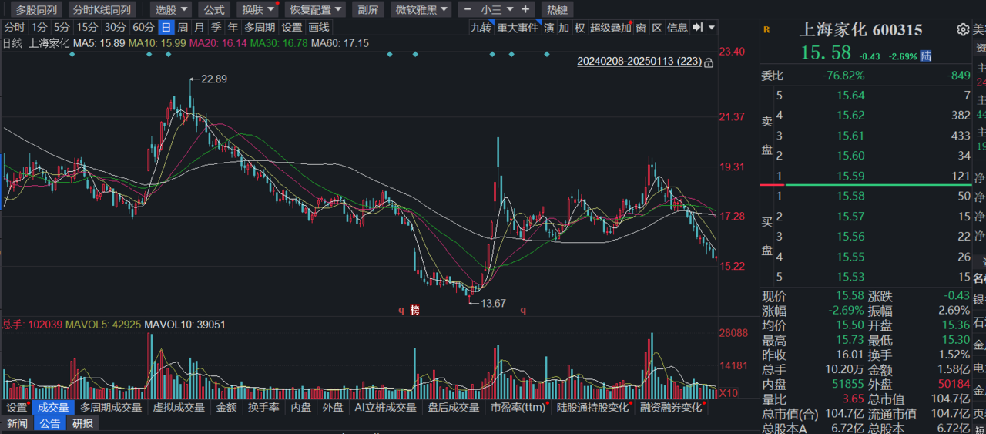Select the AI立桩成交量 indicator tab
The width and height of the screenshot is (986, 434).
pyautogui.click(x=385, y=408)
